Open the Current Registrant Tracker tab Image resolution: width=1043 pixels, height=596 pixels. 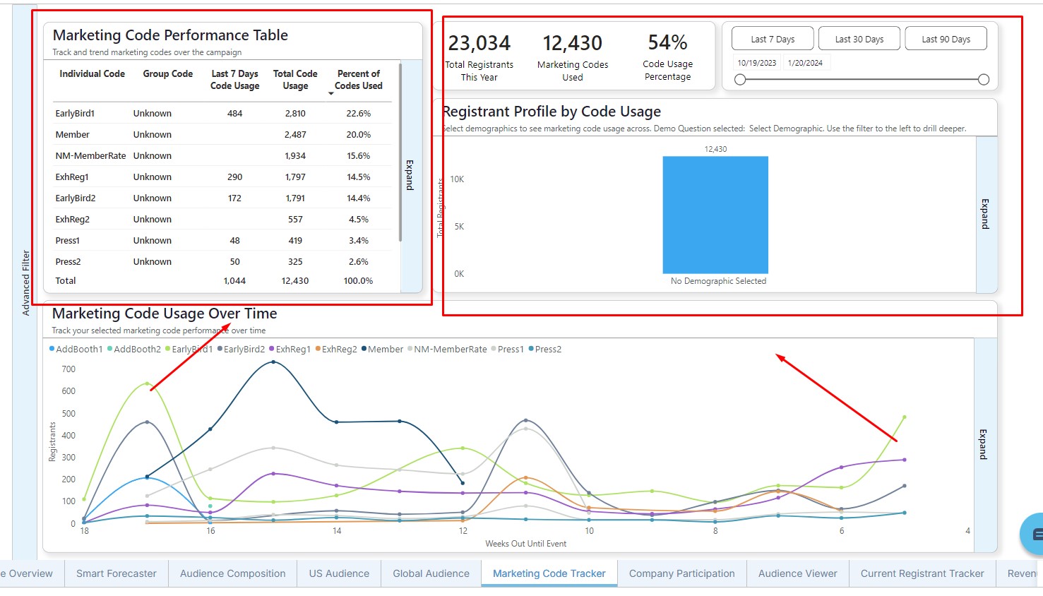[922, 573]
